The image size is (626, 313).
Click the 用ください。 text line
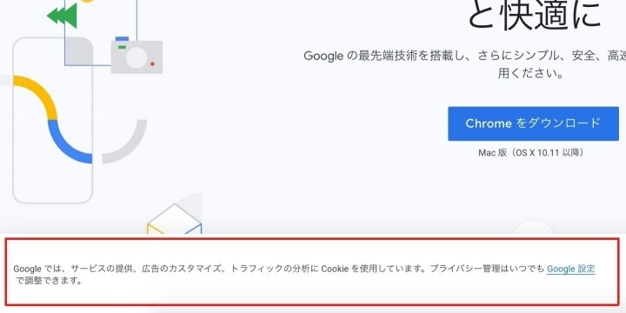coord(531,74)
